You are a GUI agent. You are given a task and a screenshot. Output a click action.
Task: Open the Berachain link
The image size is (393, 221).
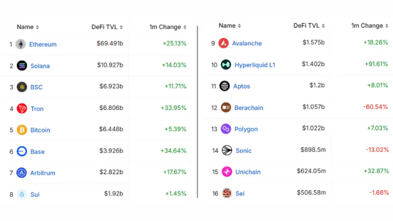[x=249, y=108]
